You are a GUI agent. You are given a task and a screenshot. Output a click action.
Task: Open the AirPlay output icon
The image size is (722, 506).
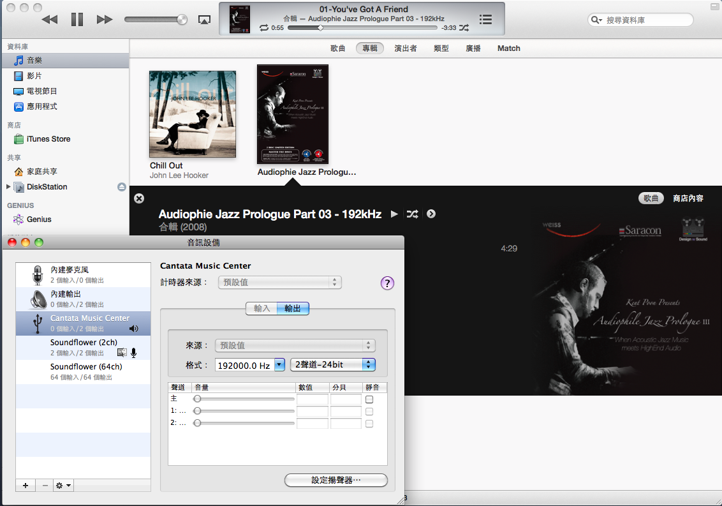[204, 19]
